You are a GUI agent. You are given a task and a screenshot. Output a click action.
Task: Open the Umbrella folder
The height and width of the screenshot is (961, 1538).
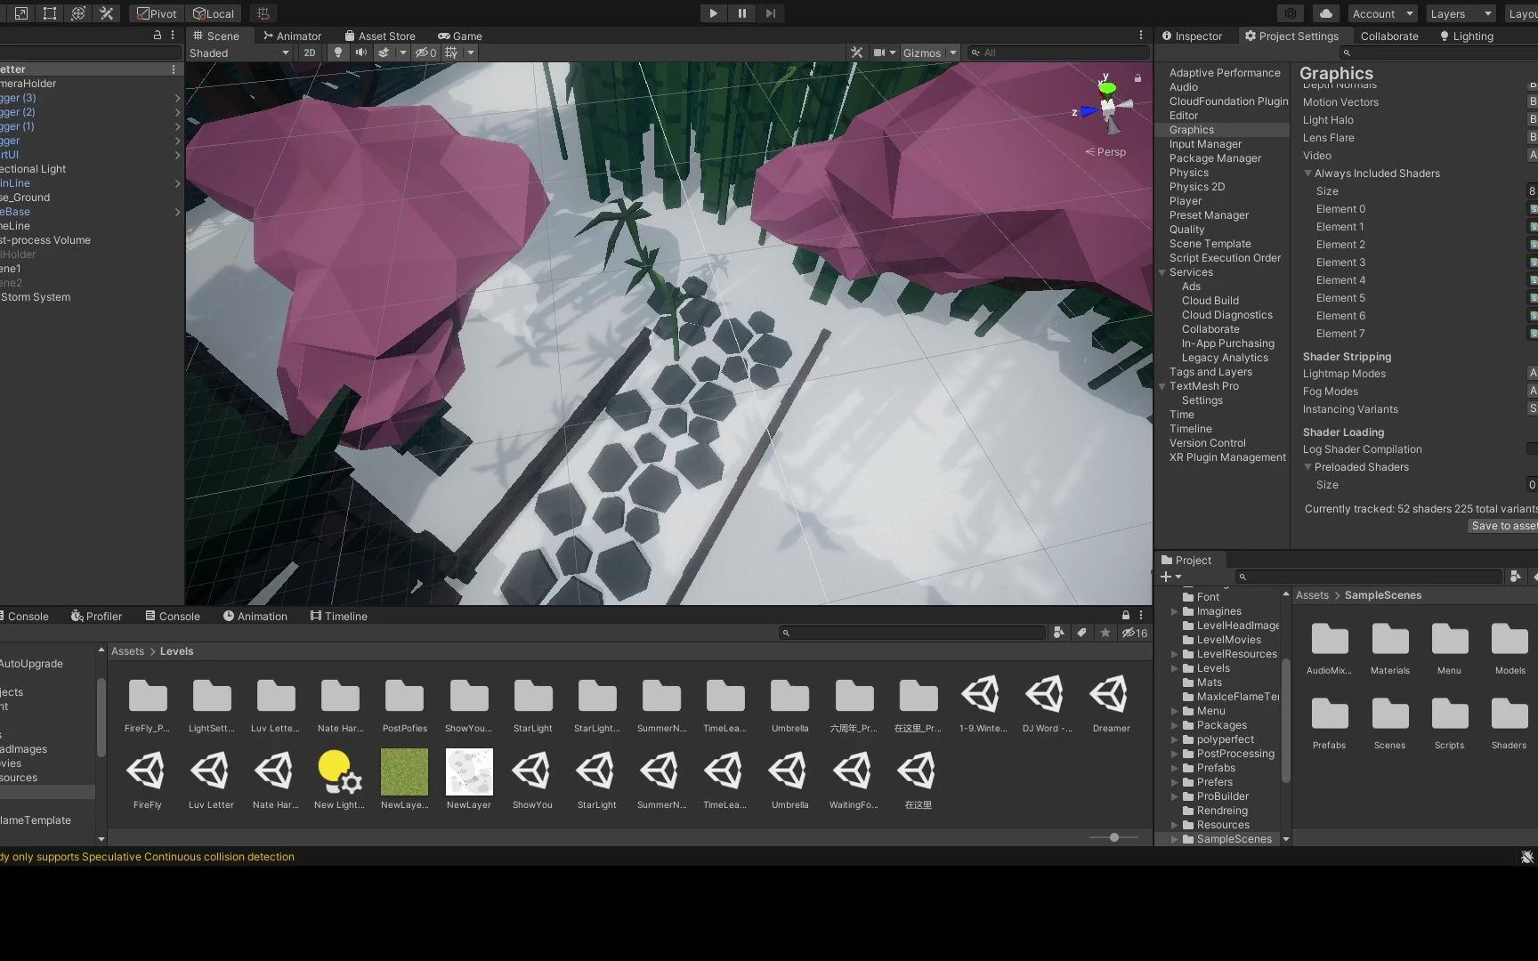tap(789, 703)
